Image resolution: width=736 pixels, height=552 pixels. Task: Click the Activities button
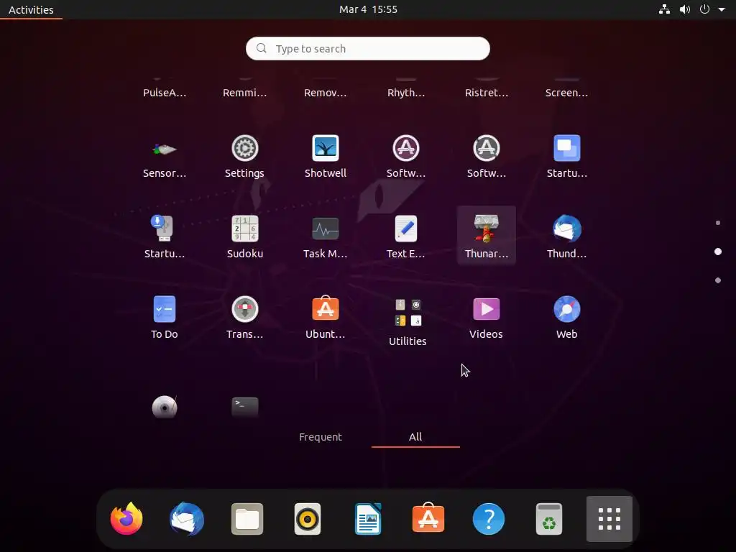coord(31,9)
